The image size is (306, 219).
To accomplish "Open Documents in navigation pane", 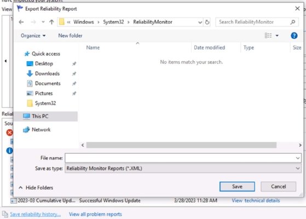I will (48, 84).
